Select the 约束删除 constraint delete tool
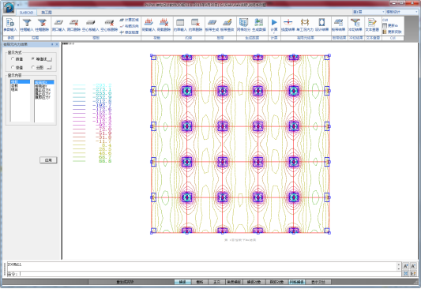 pyautogui.click(x=195, y=25)
